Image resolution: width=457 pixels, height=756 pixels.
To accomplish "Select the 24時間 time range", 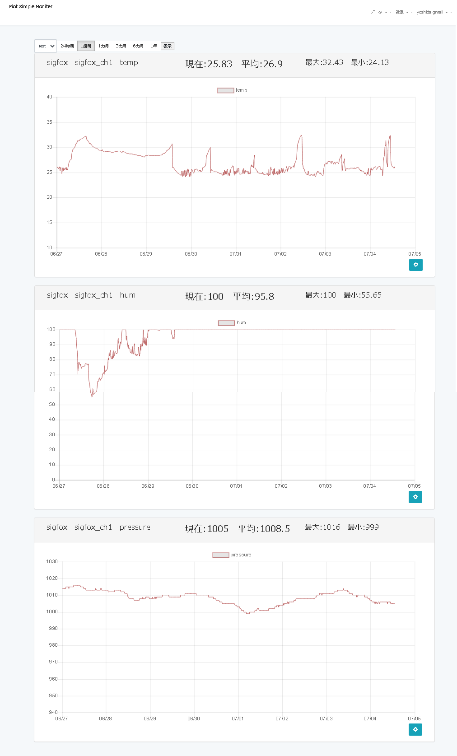I will coord(67,46).
